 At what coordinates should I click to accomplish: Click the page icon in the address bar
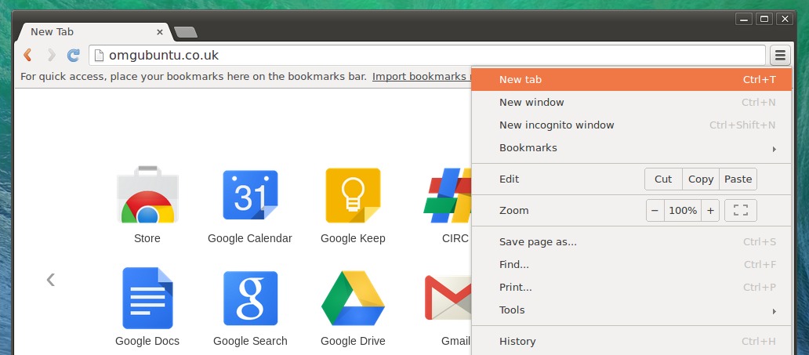point(99,55)
